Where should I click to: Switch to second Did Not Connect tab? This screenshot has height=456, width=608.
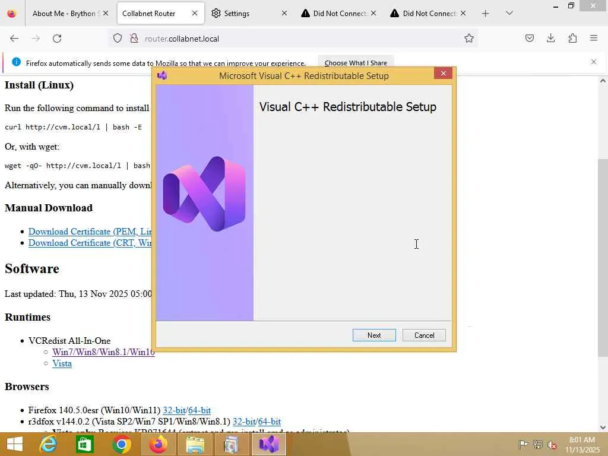pos(429,14)
